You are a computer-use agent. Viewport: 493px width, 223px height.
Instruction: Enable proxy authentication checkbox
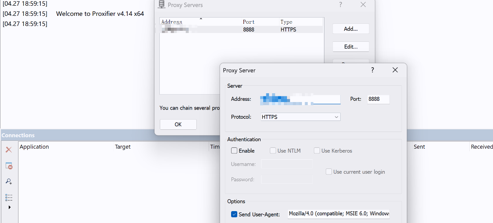pyautogui.click(x=234, y=150)
